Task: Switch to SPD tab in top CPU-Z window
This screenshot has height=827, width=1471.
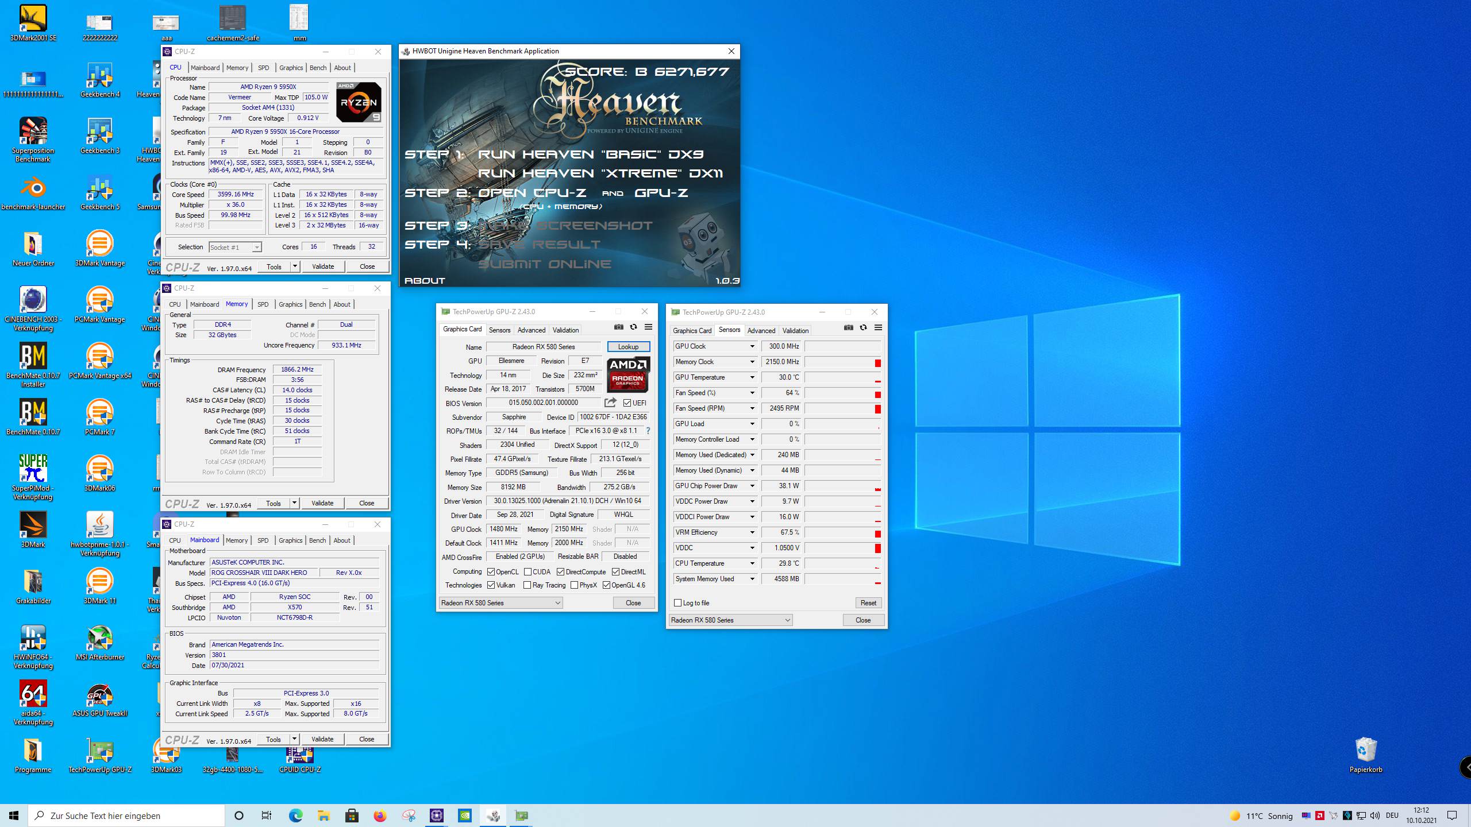Action: [263, 68]
